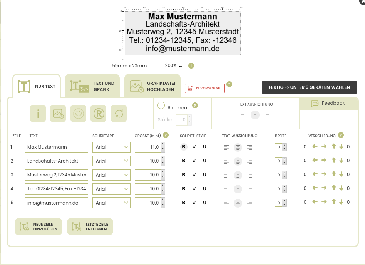Enable the Rahmen radio option

(161, 106)
